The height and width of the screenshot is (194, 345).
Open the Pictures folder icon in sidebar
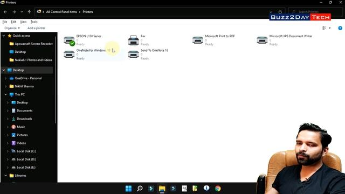[13, 135]
